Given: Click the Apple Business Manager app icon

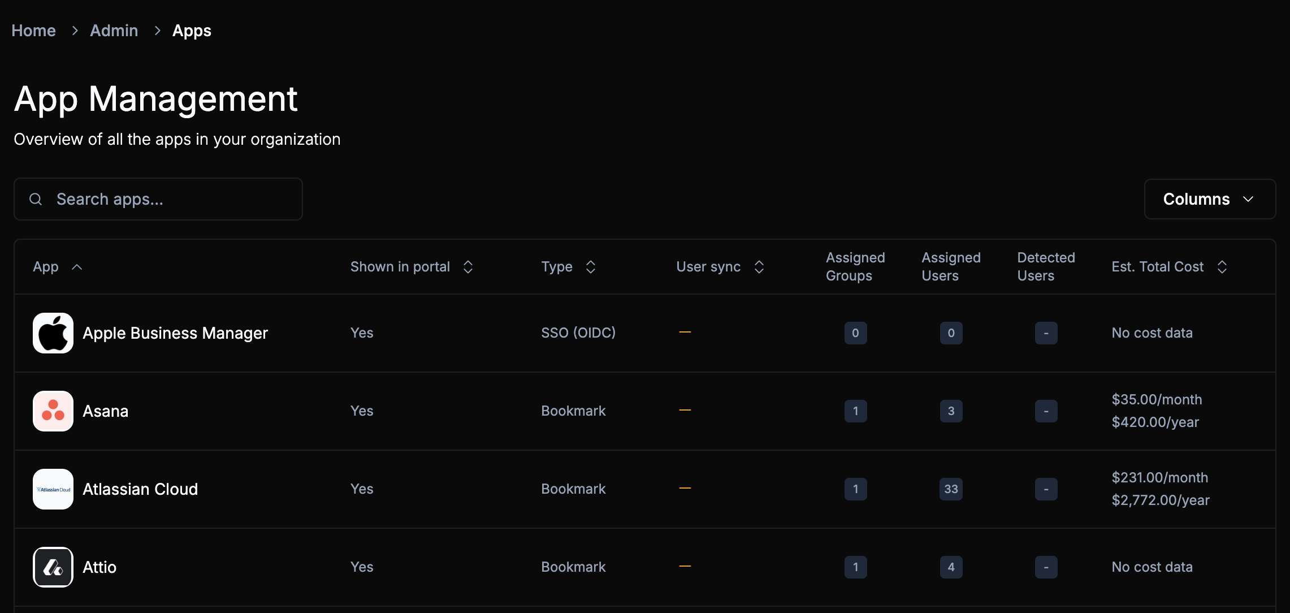Looking at the screenshot, I should (x=53, y=333).
